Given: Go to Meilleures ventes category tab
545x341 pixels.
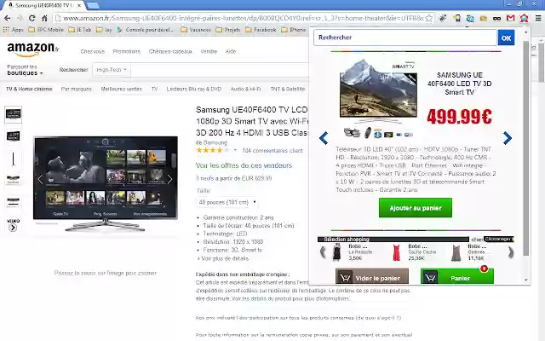Looking at the screenshot, I should (x=122, y=89).
